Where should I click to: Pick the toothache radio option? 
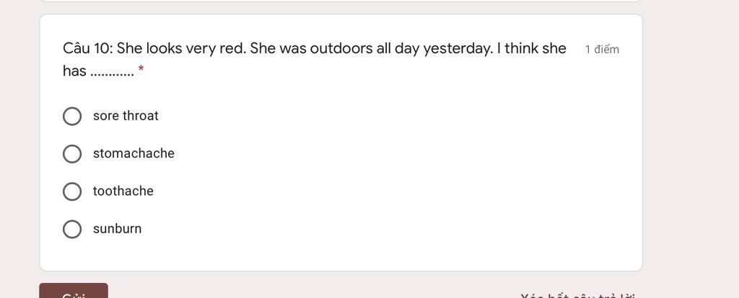72,191
